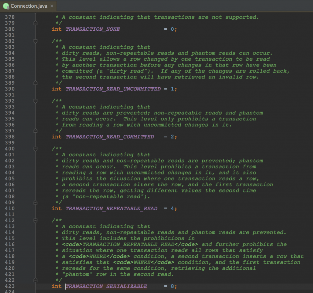Click the fold end marker at line 422
Image resolution: width=313 pixels, height=293 pixels.
point(35,280)
